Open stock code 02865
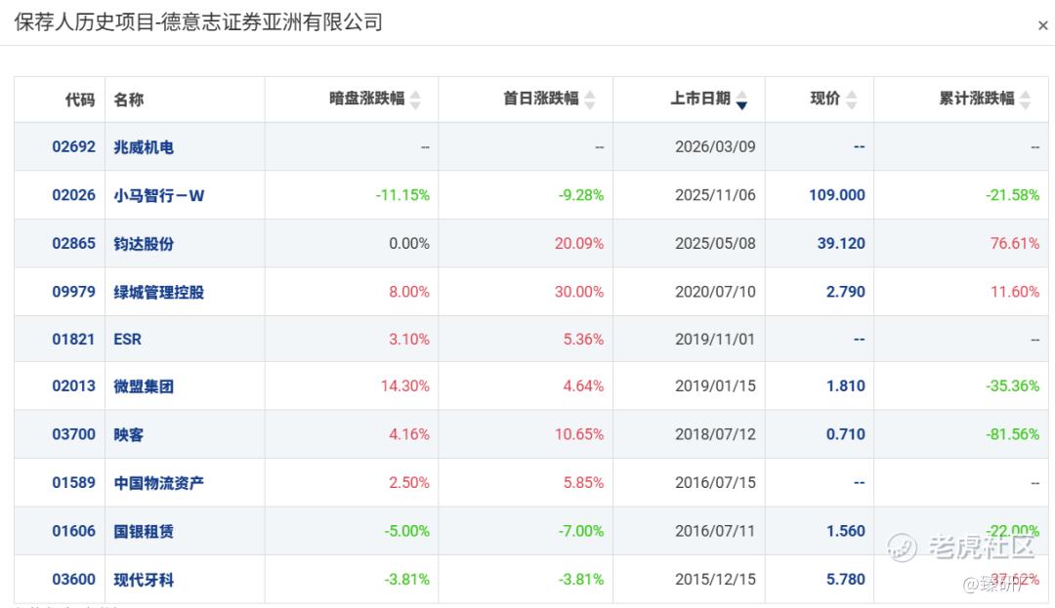 point(74,243)
